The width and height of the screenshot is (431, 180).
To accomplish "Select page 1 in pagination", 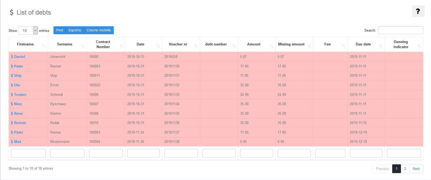I will point(396,169).
